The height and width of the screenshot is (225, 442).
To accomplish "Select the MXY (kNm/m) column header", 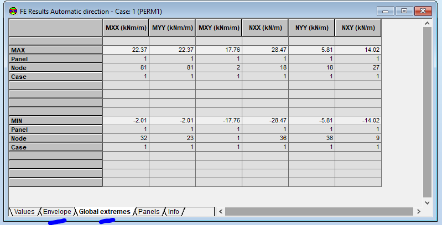I will pyautogui.click(x=219, y=28).
